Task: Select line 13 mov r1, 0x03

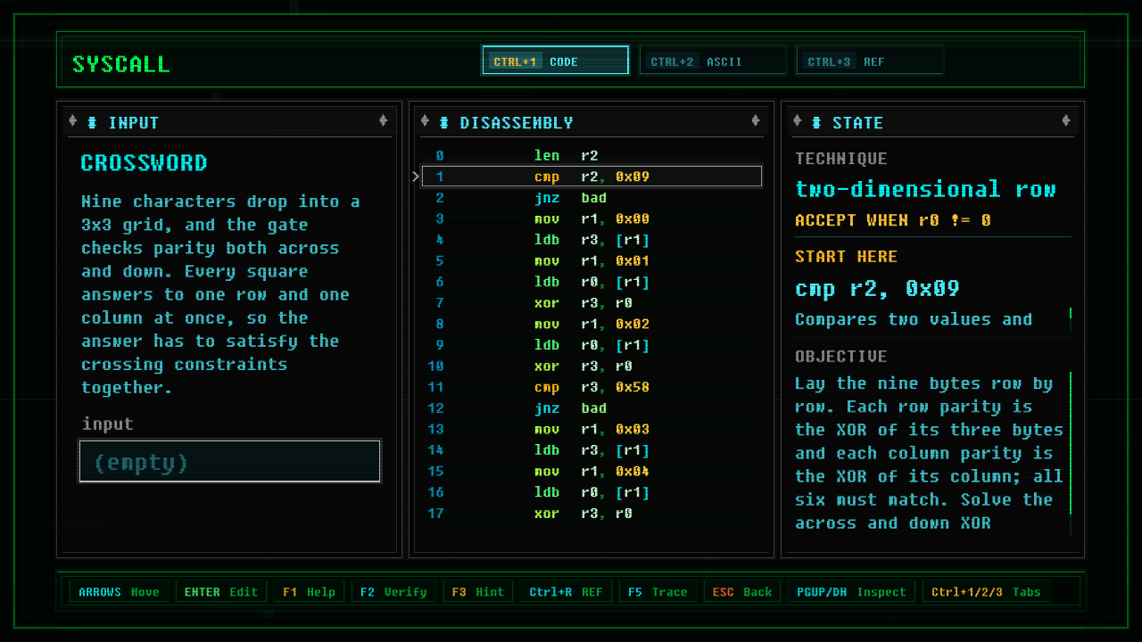Action: pos(592,429)
